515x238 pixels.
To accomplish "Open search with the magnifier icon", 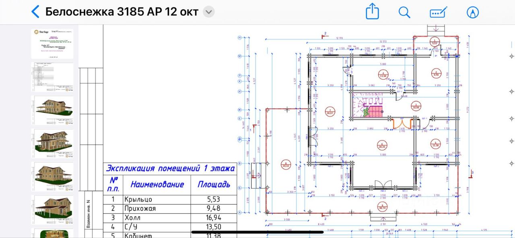I will [x=404, y=12].
